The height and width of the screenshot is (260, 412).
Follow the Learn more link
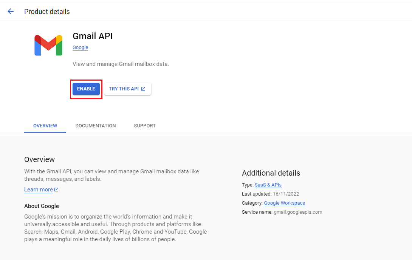tap(39, 190)
